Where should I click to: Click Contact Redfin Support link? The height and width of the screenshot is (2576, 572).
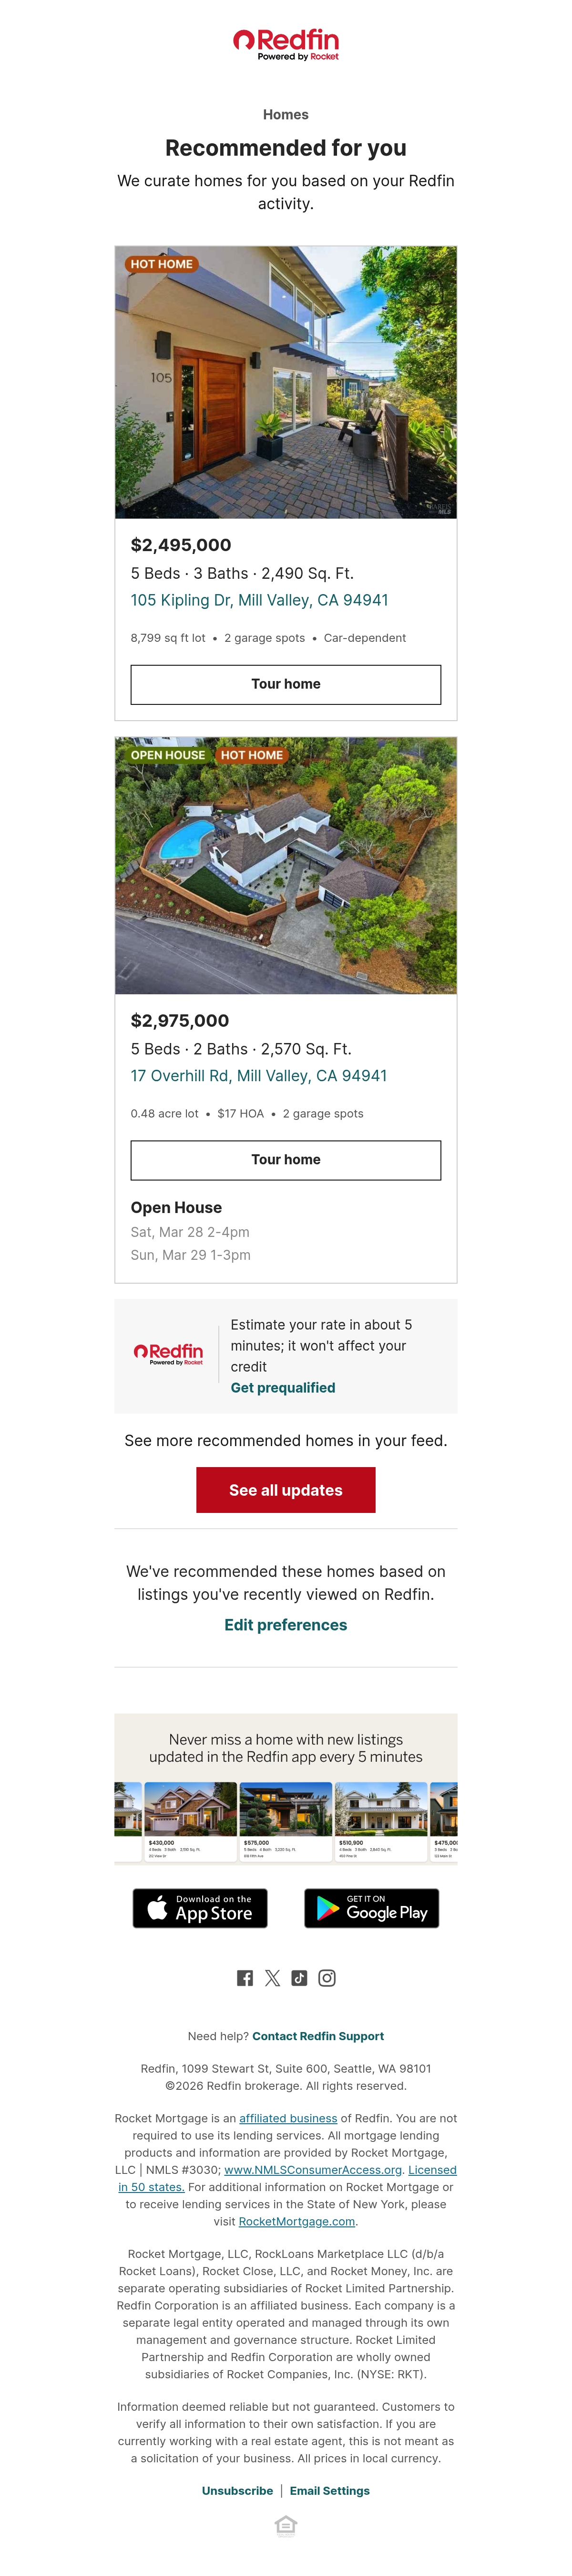pos(317,2035)
